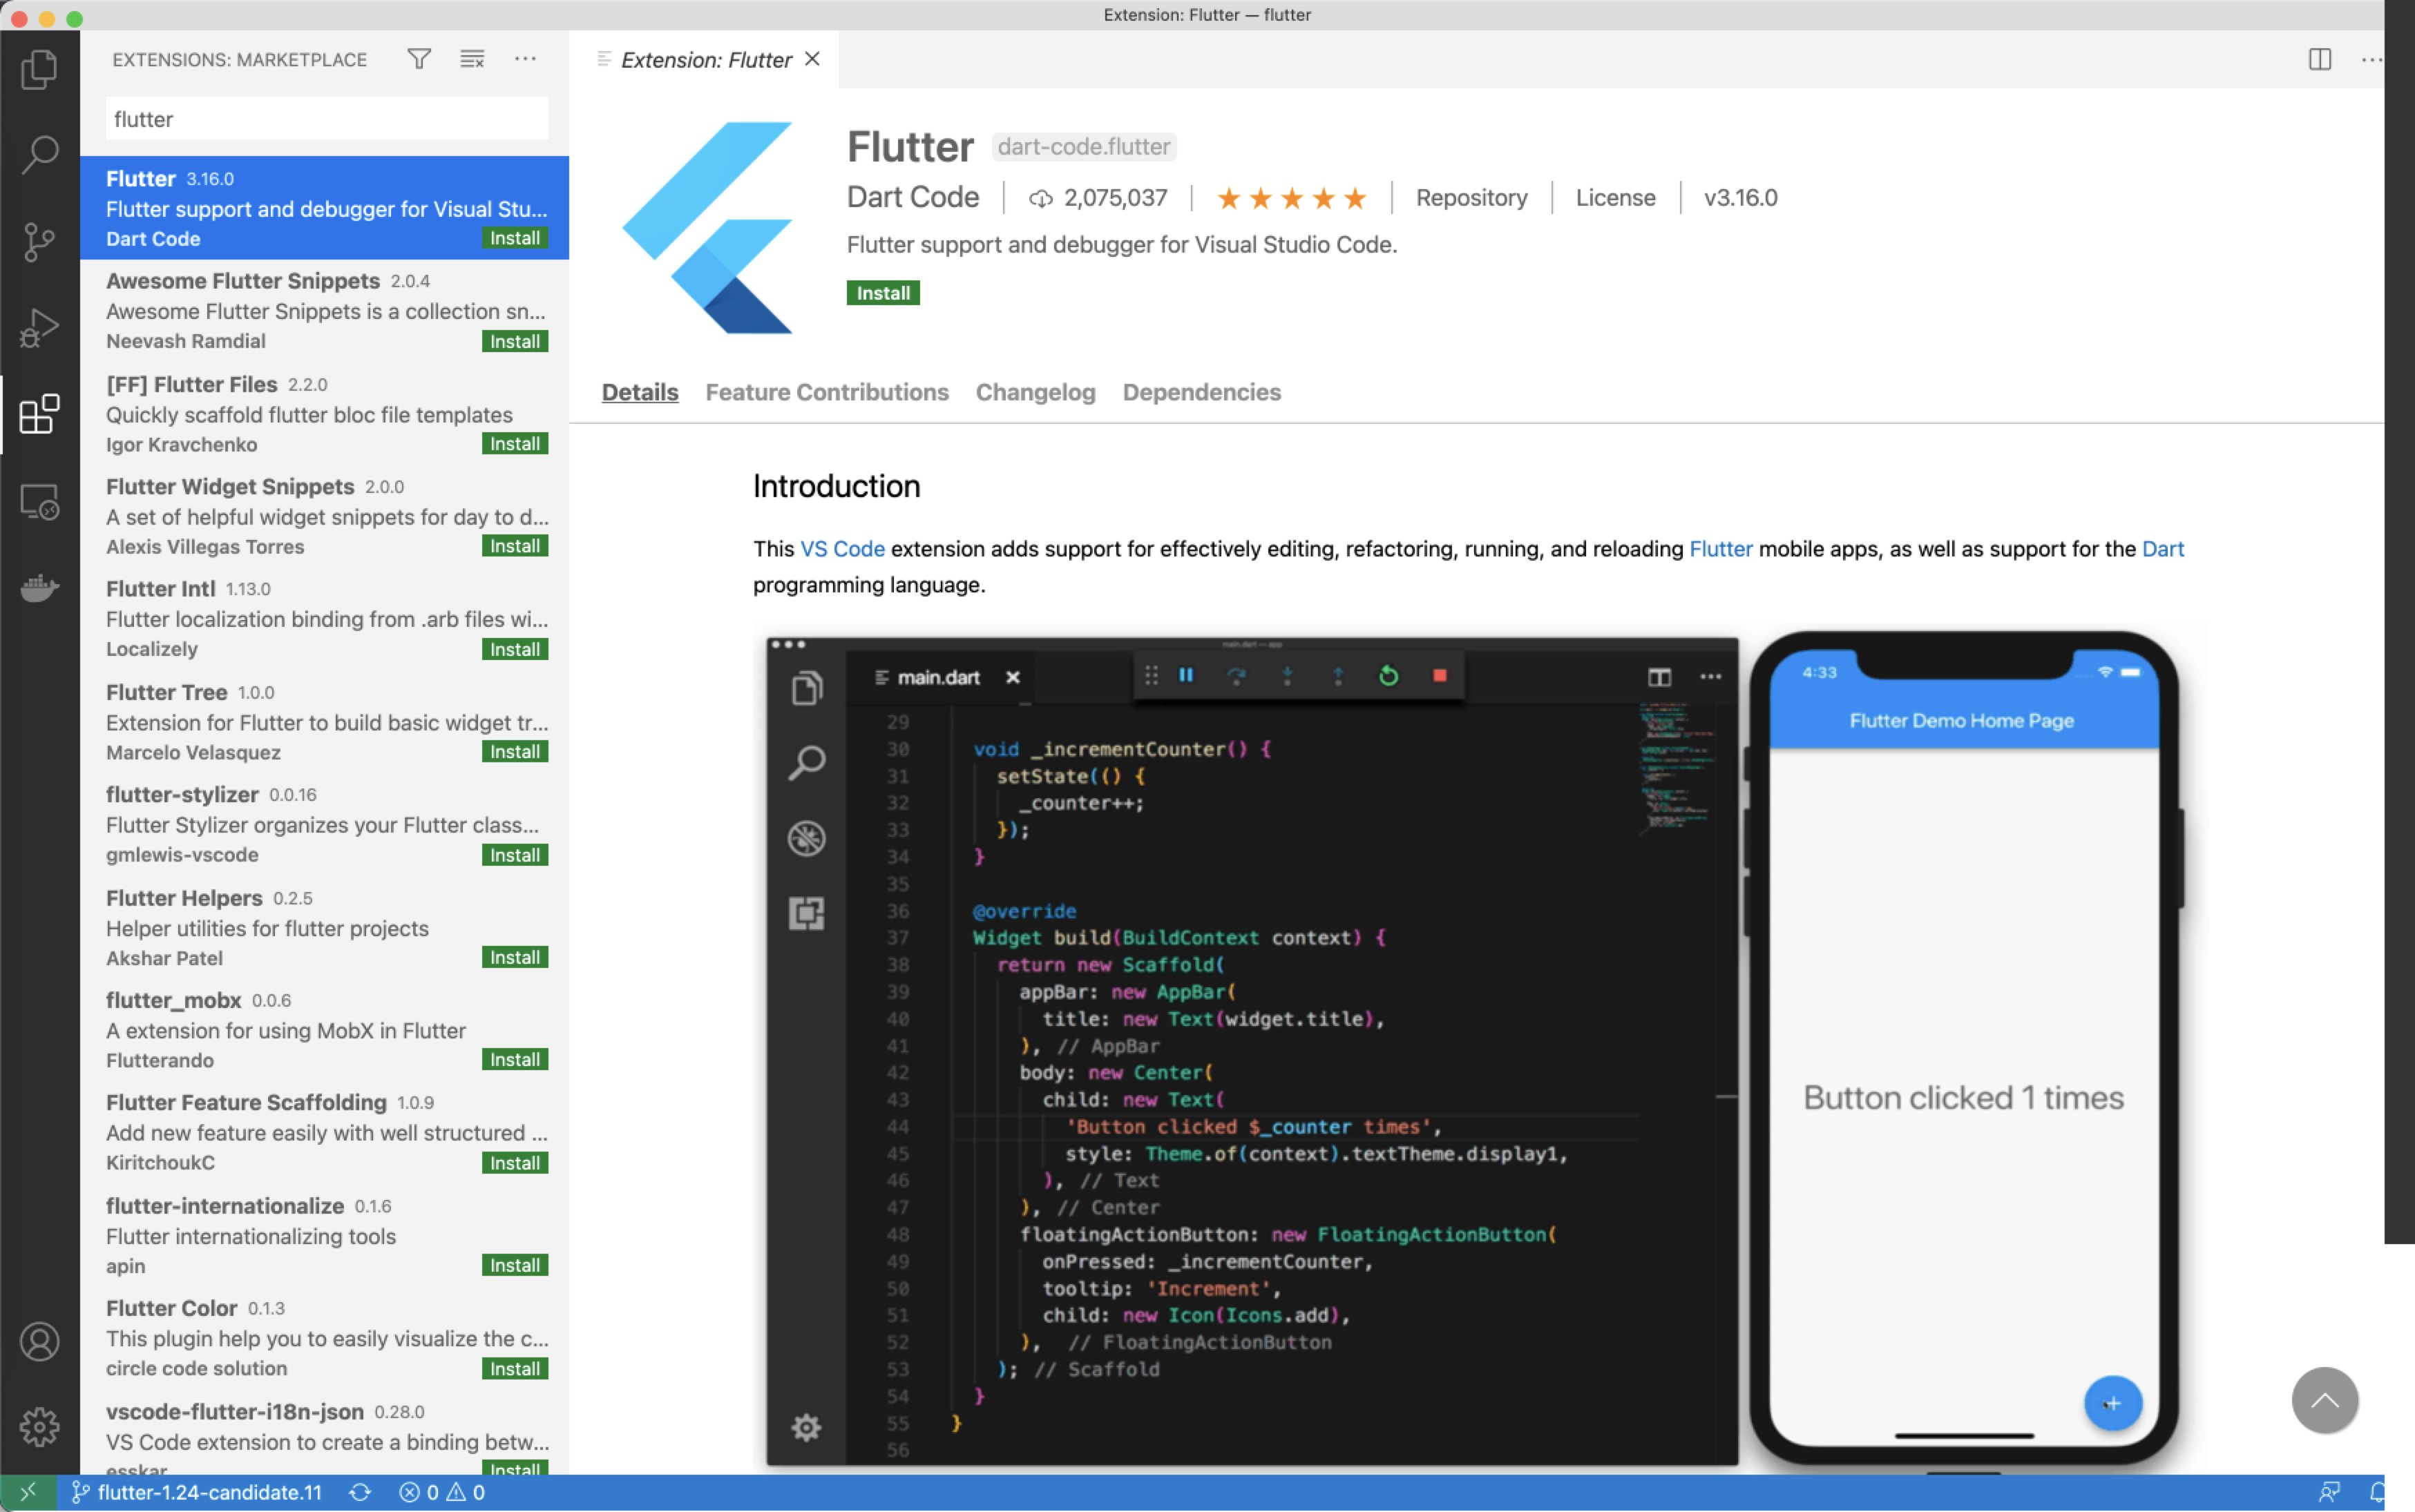Split the editor to the right
Image resolution: width=2415 pixels, height=1512 pixels.
[x=2319, y=59]
